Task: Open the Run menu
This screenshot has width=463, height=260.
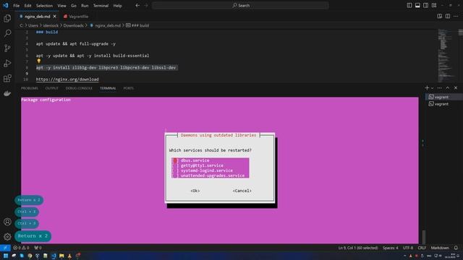Action: point(85,6)
